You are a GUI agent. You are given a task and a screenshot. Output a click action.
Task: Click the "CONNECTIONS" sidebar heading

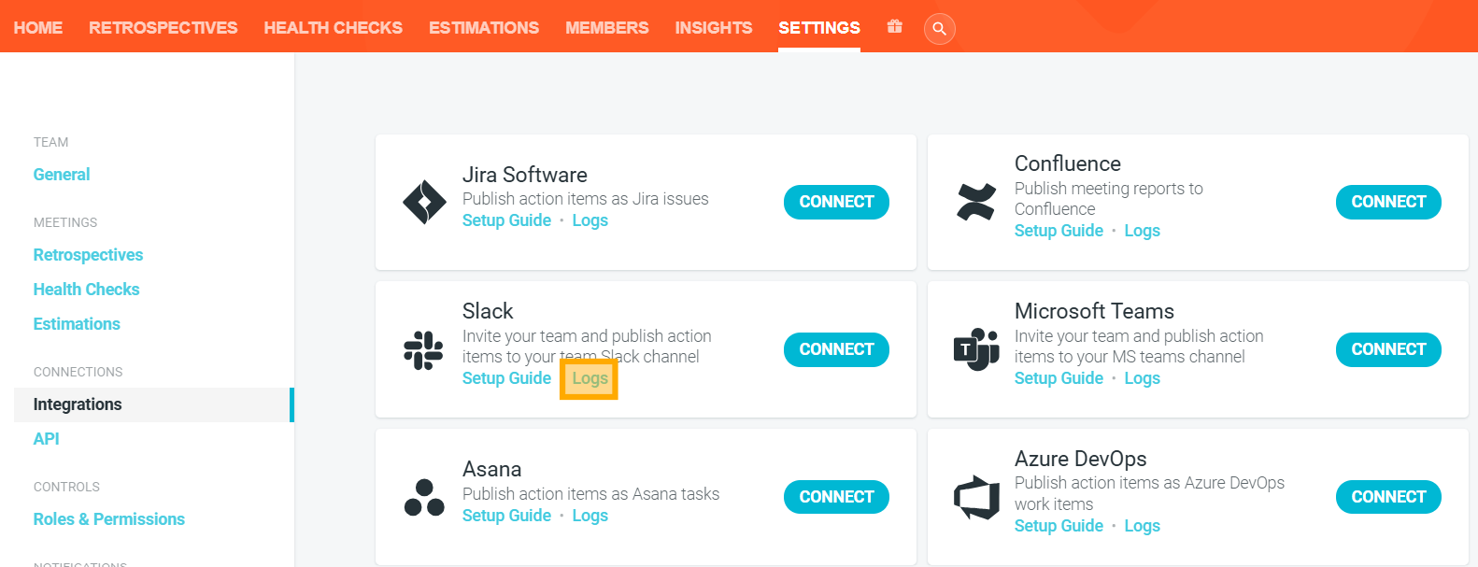pos(78,372)
